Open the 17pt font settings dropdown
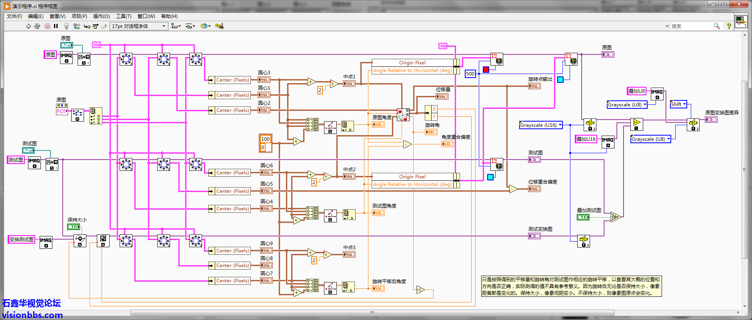Image resolution: width=752 pixels, height=320 pixels. [x=138, y=26]
